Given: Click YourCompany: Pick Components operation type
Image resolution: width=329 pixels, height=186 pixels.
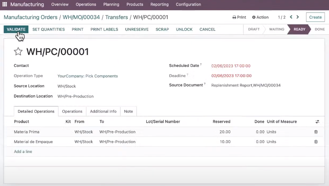Looking at the screenshot, I should point(88,76).
